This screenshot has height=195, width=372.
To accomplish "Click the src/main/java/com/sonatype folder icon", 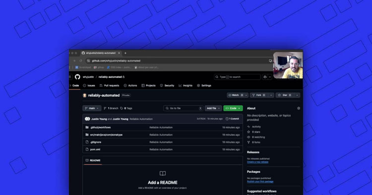I will pos(87,135).
